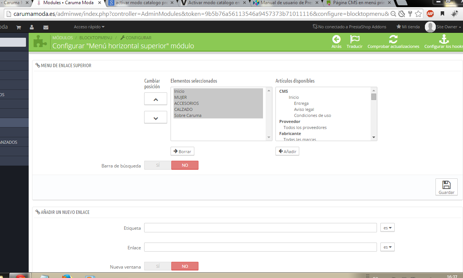The width and height of the screenshot is (463, 278).
Task: Select Aviso legal in available items
Action: coord(304,109)
